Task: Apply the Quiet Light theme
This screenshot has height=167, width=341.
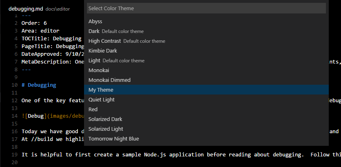Action: click(102, 99)
